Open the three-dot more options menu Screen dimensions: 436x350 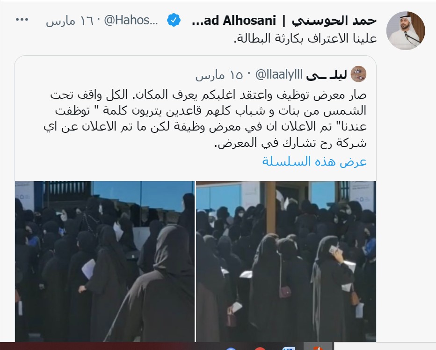22,20
